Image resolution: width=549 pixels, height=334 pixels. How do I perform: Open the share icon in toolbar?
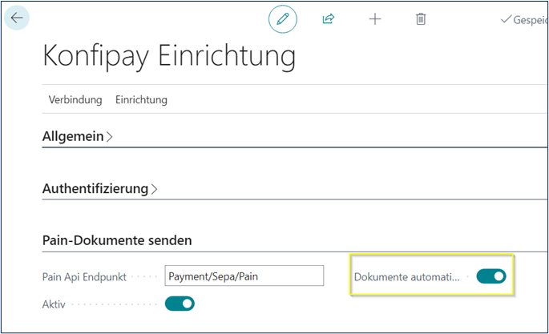tap(328, 18)
